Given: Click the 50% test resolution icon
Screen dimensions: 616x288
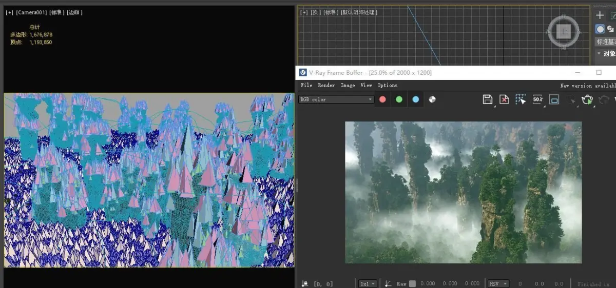Looking at the screenshot, I should click(x=537, y=99).
